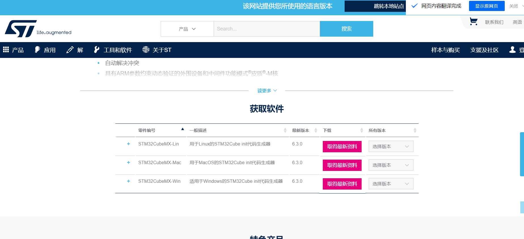Screen dimensions: 524x239
Task: Click STM32CubeMX-Win part number text
Action: (x=159, y=181)
